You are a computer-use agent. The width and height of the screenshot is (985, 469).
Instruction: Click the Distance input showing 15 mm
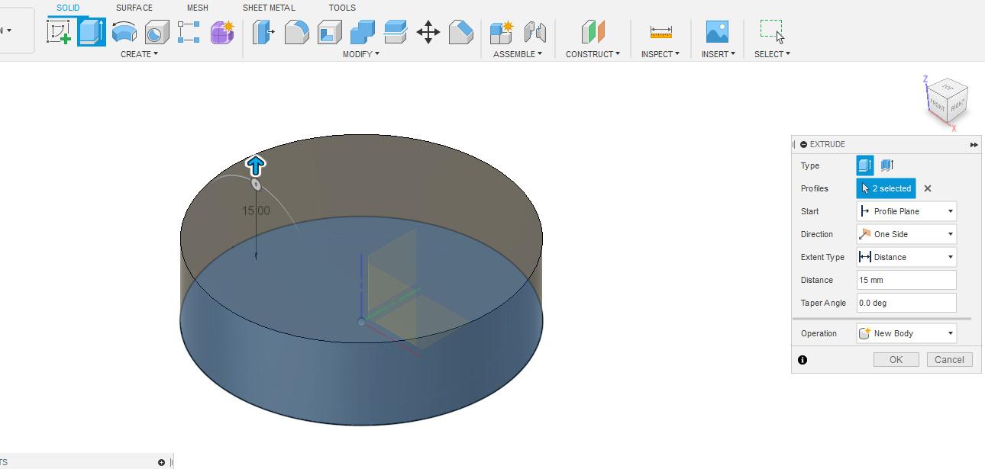906,280
